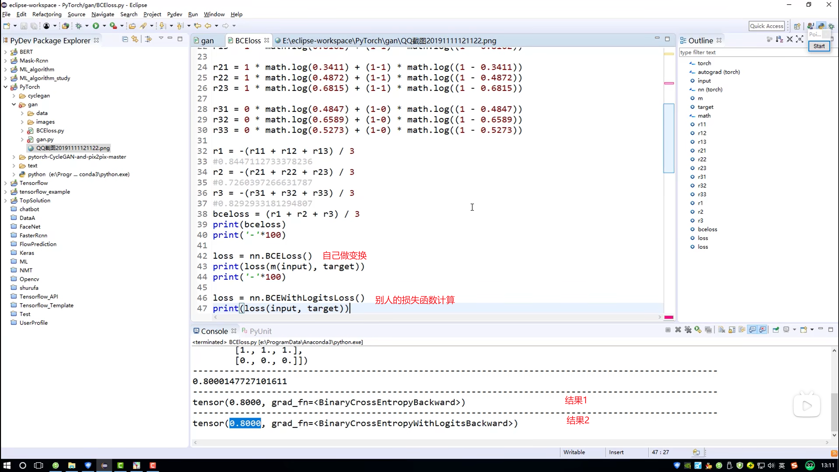Screen dimensions: 839x472
Task: Switch to the PyDev python perspective icon
Action: pyautogui.click(x=821, y=26)
